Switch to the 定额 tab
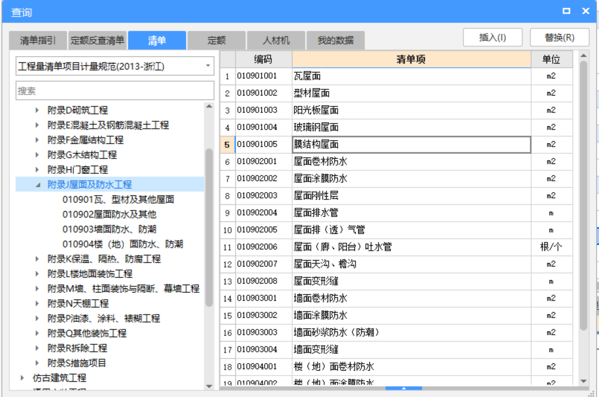599x397 pixels. [x=216, y=41]
